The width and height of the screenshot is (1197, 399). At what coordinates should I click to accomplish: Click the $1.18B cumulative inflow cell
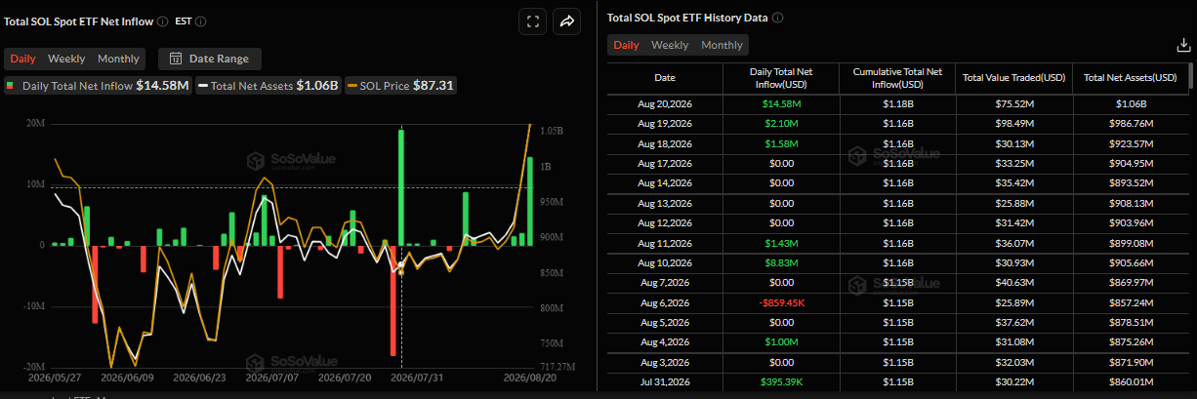tap(896, 103)
